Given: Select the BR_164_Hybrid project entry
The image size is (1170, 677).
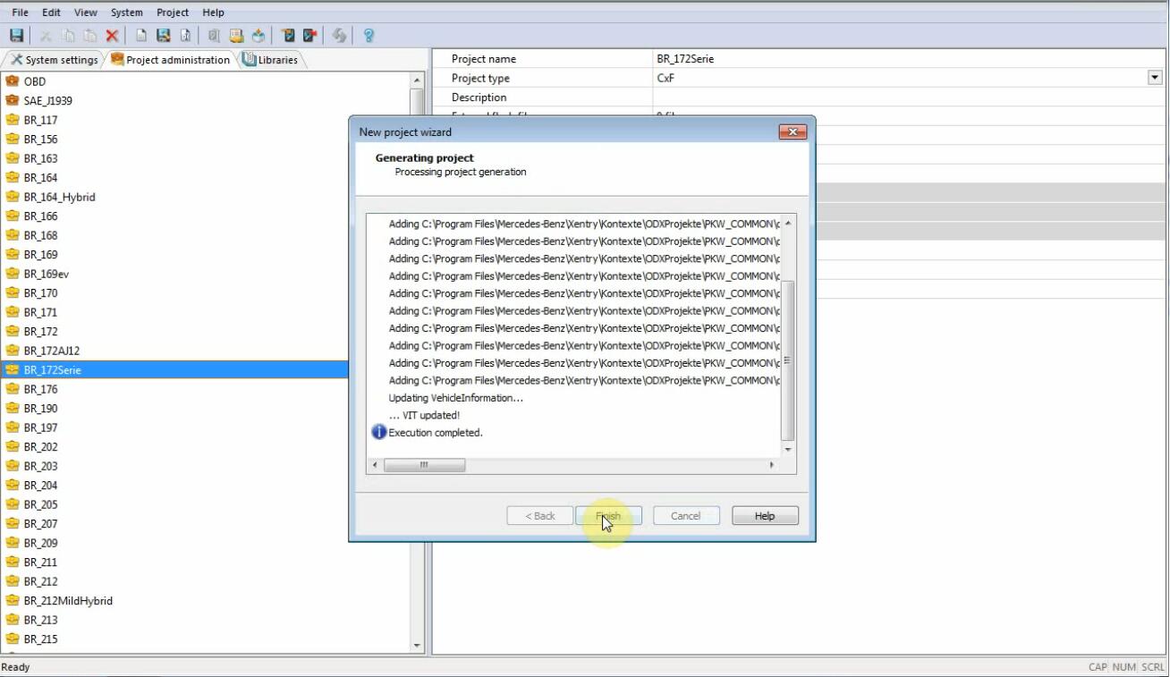Looking at the screenshot, I should point(59,197).
